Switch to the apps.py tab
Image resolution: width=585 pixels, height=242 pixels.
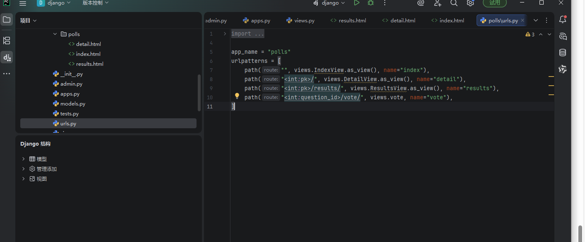tap(257, 20)
